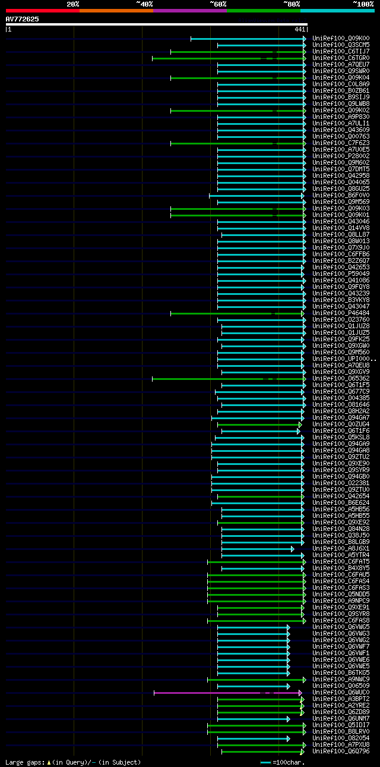Select the UniRef100_Q6VWG5 label
This screenshot has width=380, height=767.
[341, 627]
